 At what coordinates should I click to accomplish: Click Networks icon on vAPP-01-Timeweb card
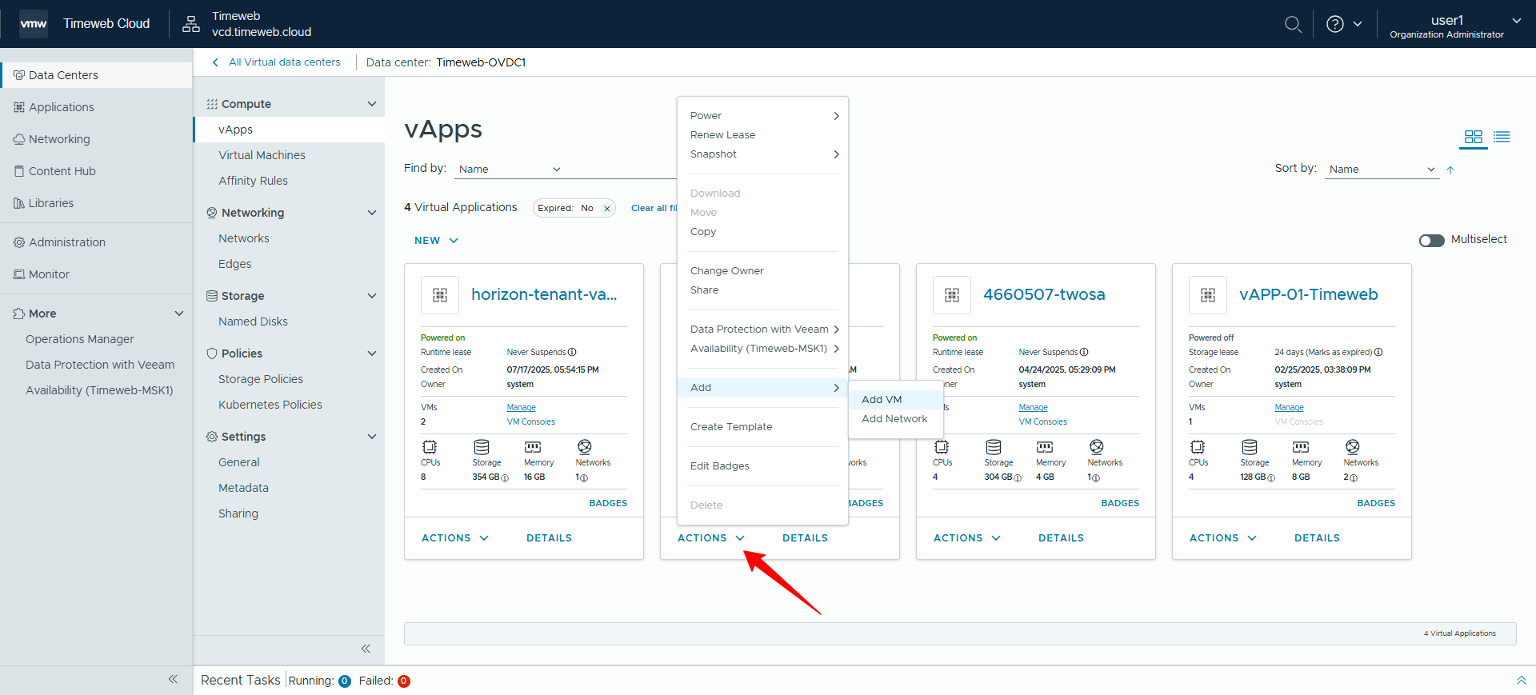coord(1352,447)
